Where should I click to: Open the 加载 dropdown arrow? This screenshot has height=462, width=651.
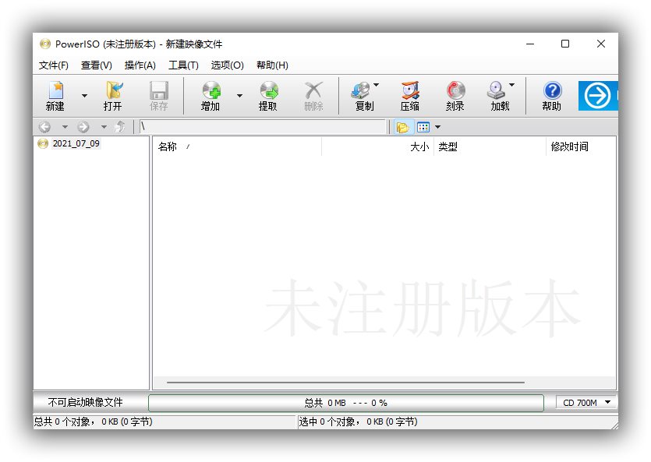512,85
